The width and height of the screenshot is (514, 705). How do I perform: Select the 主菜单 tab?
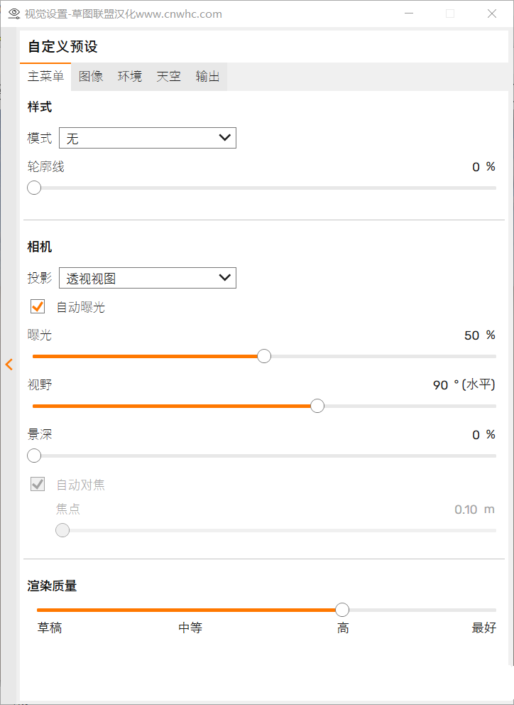tap(46, 77)
